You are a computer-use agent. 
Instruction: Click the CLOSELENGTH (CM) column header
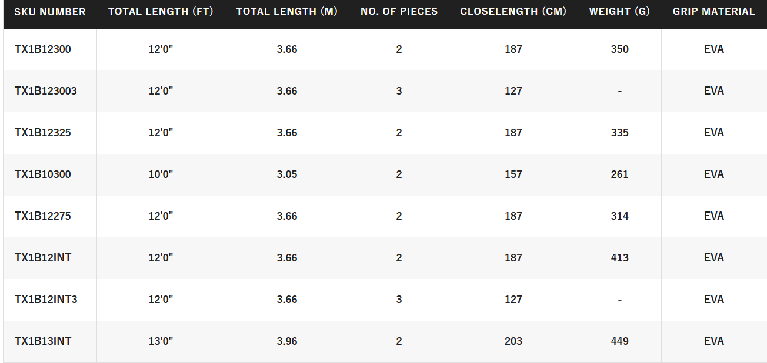pyautogui.click(x=513, y=12)
